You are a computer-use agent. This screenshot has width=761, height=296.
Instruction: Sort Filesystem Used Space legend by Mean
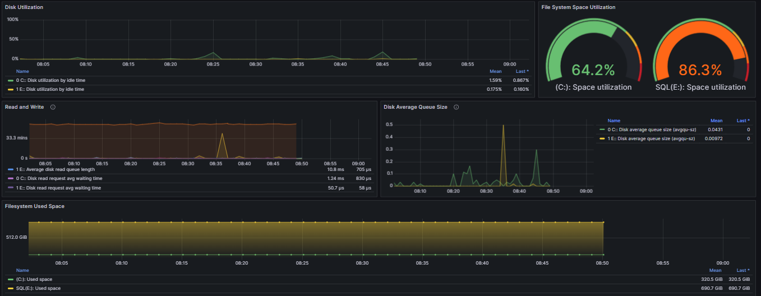[x=716, y=270]
